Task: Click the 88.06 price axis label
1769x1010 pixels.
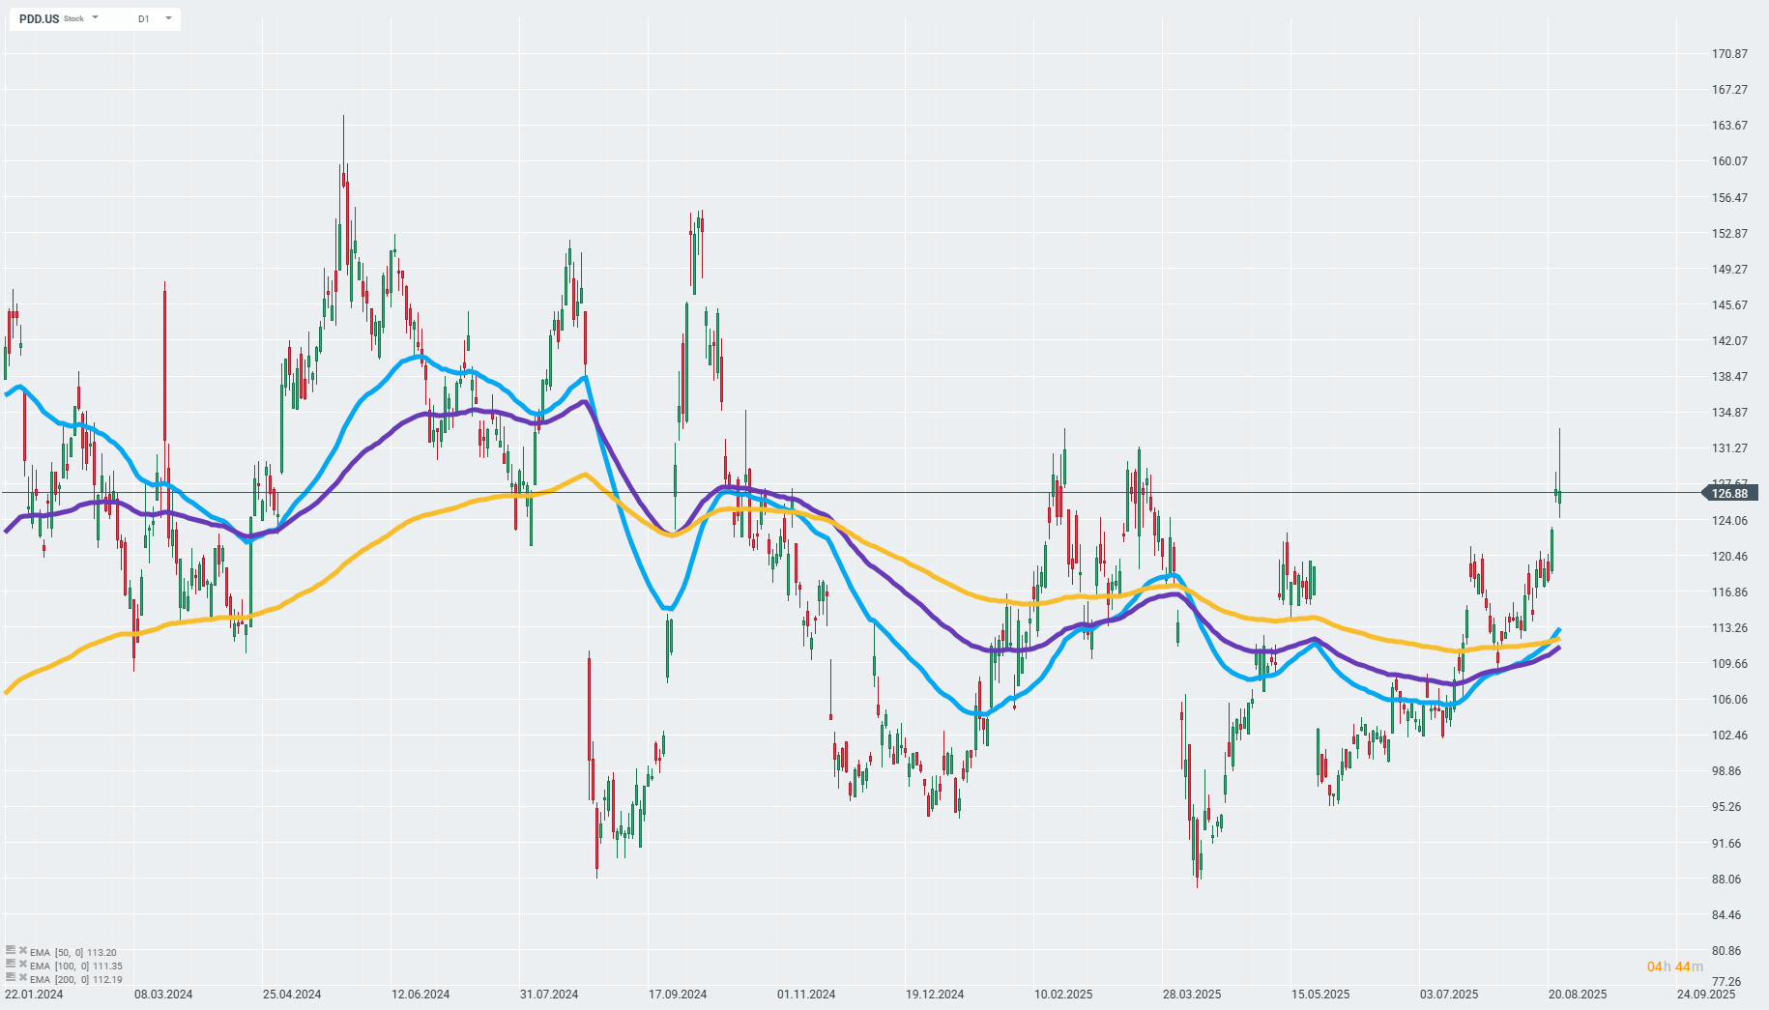Action: (x=1726, y=880)
